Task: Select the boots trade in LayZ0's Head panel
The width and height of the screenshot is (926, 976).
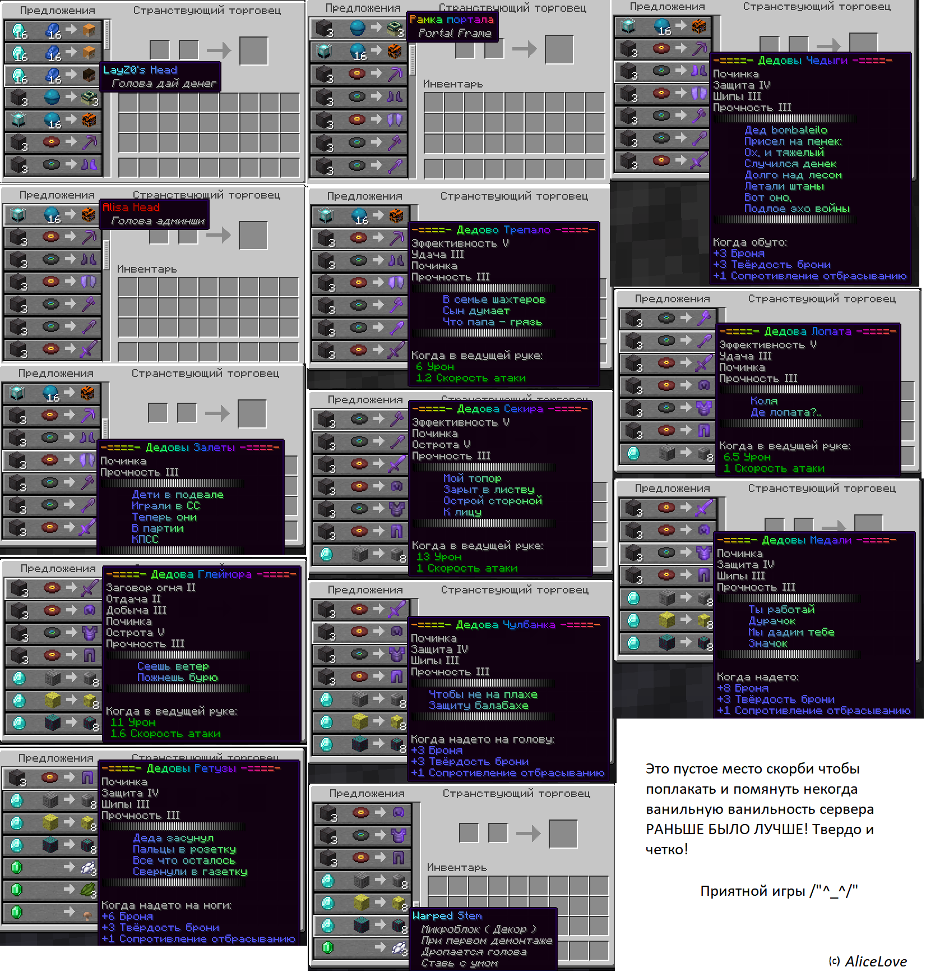Action: click(53, 165)
